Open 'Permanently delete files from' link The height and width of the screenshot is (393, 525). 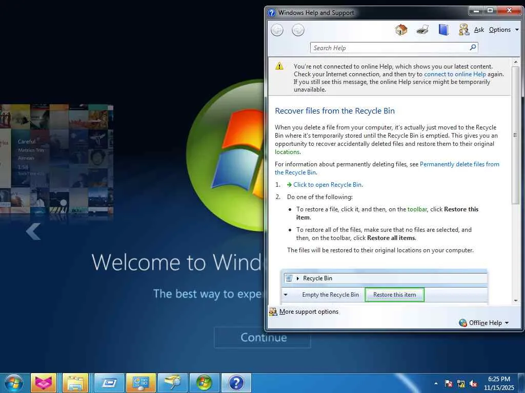click(459, 164)
